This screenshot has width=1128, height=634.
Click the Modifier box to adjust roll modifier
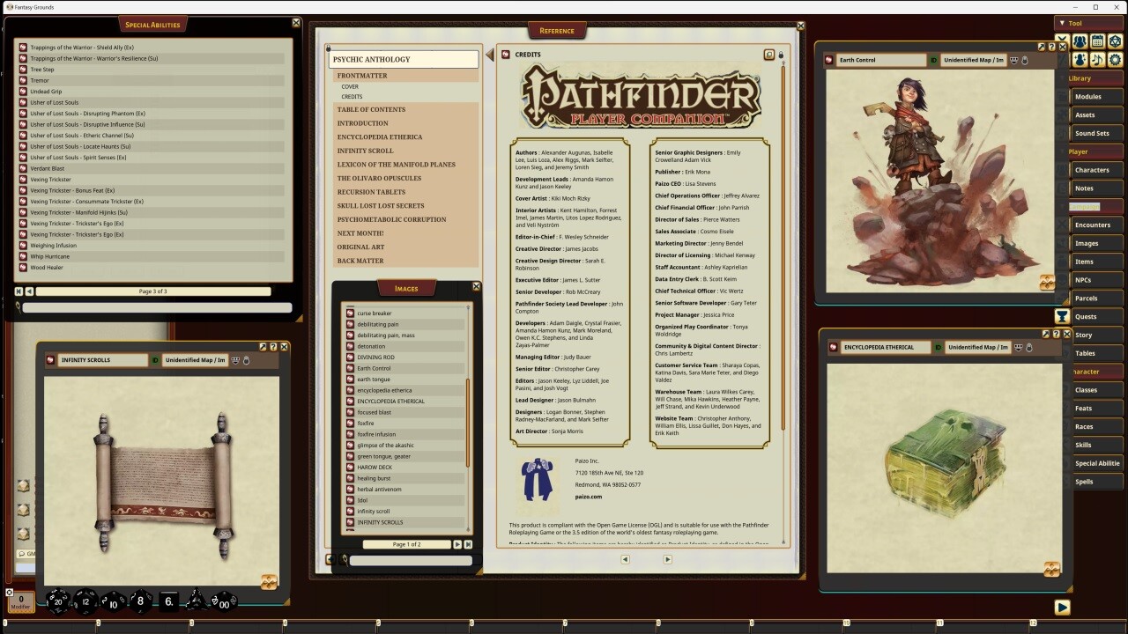(19, 603)
